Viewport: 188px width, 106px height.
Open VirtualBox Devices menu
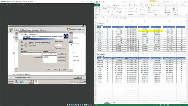18,4
